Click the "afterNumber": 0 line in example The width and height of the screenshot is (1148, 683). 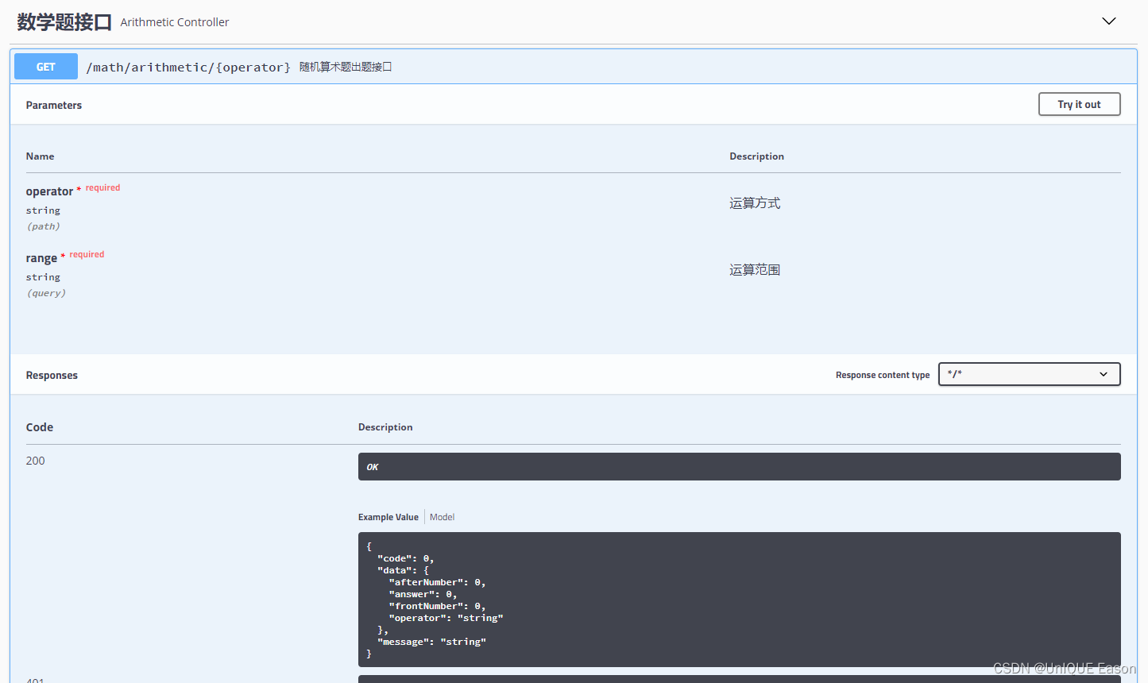437,582
